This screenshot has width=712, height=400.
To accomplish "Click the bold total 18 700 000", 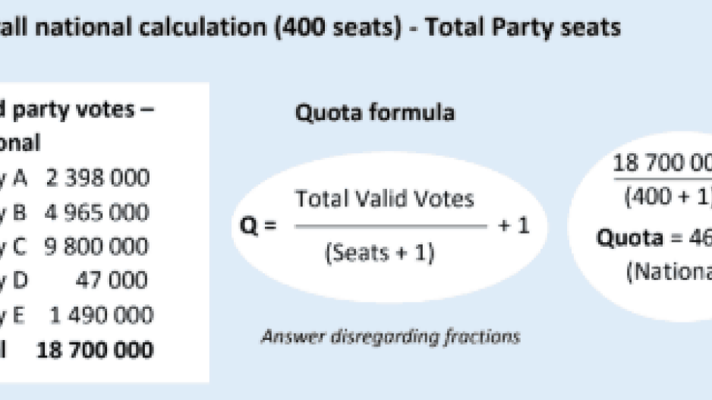I will [94, 350].
